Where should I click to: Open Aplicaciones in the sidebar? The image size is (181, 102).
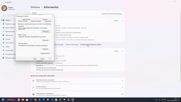click(9, 35)
